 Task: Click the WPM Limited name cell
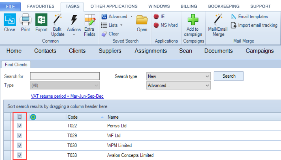click(119, 145)
